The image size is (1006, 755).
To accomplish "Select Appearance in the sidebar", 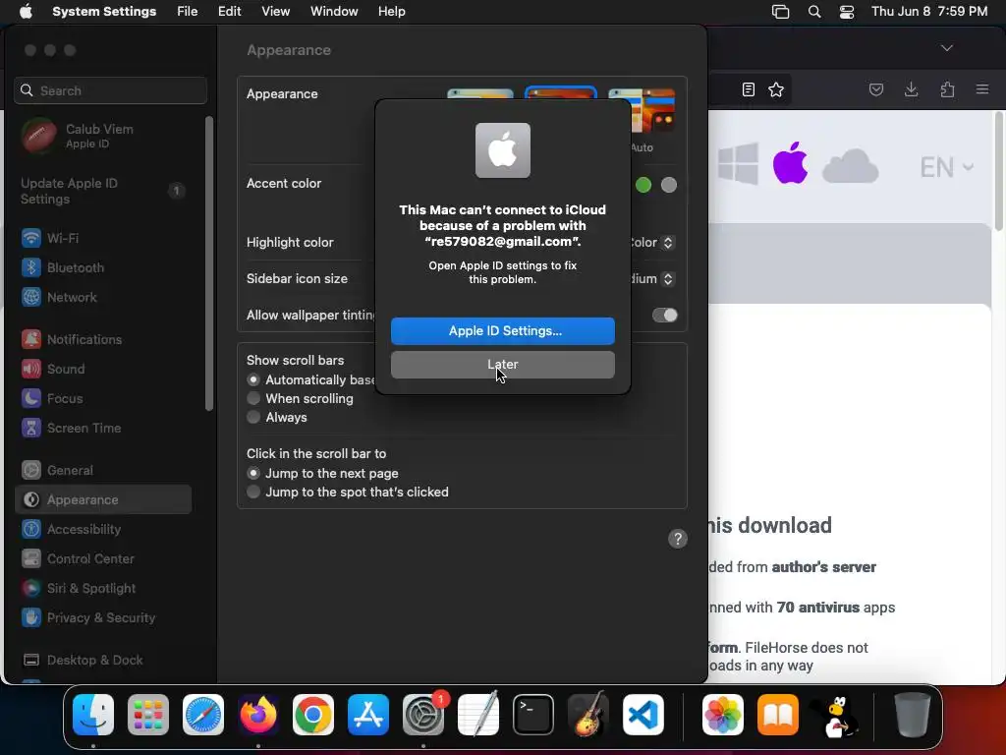I will [x=102, y=499].
